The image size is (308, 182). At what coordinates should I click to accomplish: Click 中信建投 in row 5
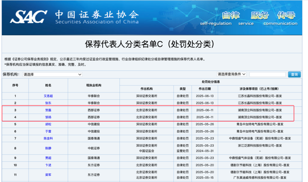click(94, 124)
